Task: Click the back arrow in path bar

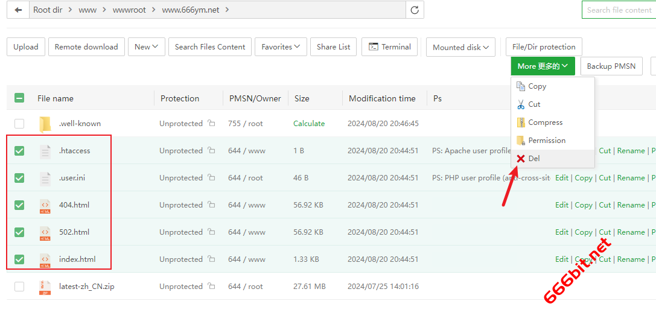Action: 19,10
